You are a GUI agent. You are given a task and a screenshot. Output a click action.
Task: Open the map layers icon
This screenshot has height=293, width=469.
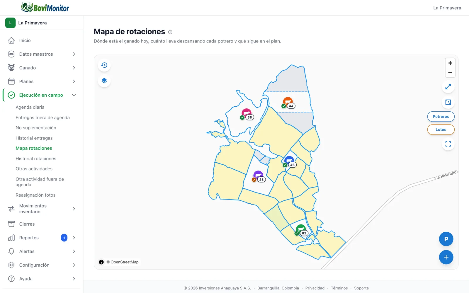coord(104,81)
